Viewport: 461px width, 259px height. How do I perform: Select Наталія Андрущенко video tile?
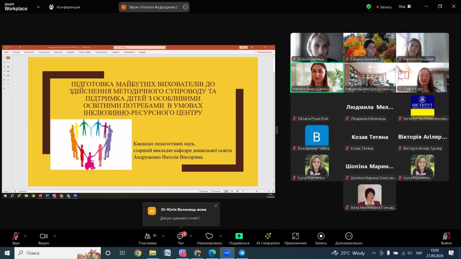(x=317, y=77)
